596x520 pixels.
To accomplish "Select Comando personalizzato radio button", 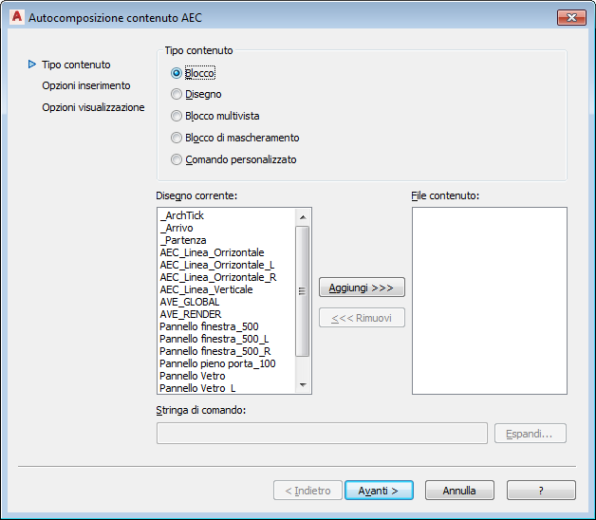I will [177, 159].
